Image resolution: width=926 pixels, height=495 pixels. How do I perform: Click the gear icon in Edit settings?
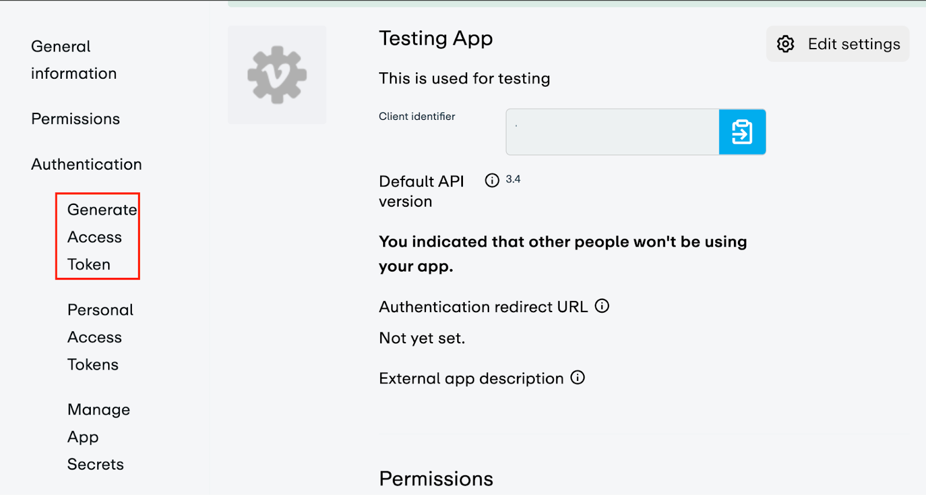[785, 44]
